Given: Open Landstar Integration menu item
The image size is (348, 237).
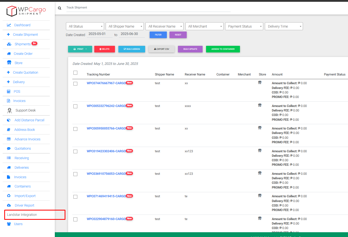Looking at the screenshot, I should [22, 215].
